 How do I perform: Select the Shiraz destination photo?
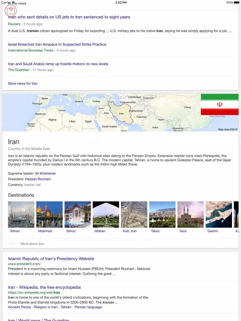pyautogui.click(x=78, y=214)
